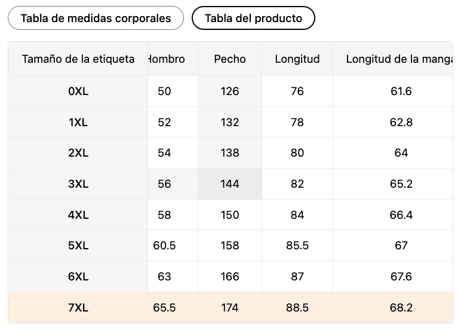461x336 pixels.
Task: Select the Tabla del producto tab
Action: pyautogui.click(x=253, y=18)
